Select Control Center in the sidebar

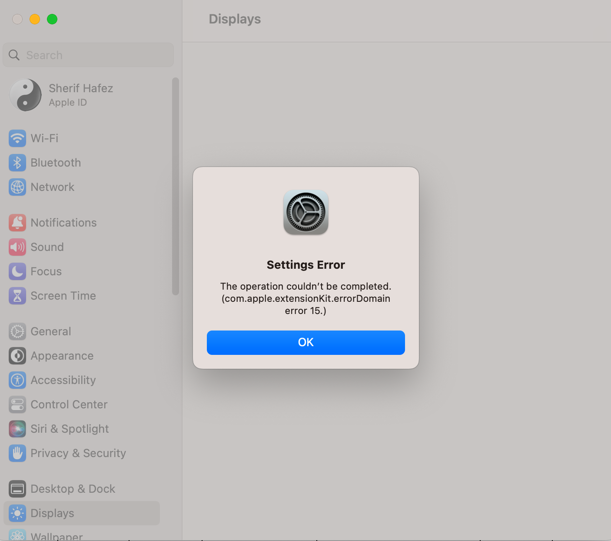pyautogui.click(x=82, y=404)
